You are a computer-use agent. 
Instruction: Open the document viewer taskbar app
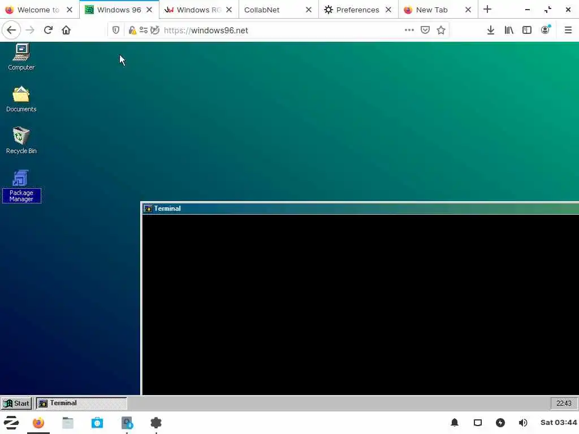click(127, 423)
